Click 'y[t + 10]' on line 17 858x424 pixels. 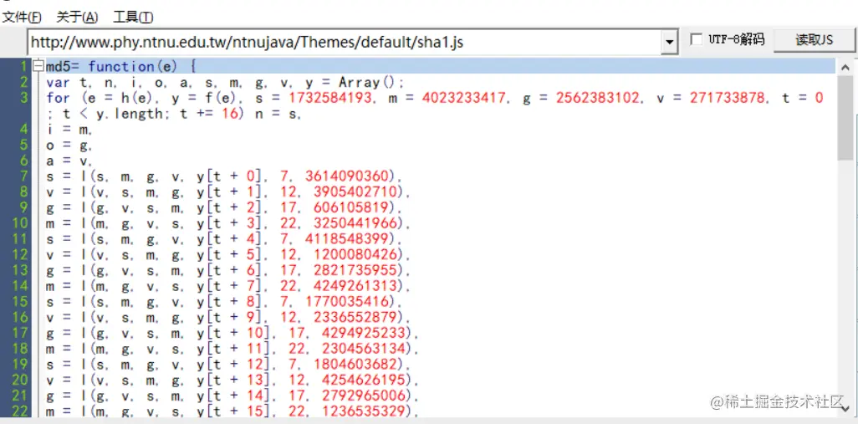(x=233, y=333)
